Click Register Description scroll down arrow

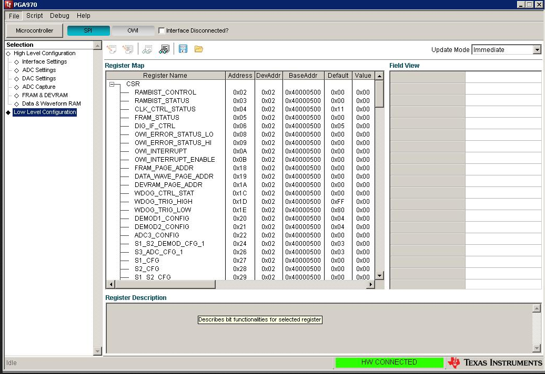tap(537, 348)
